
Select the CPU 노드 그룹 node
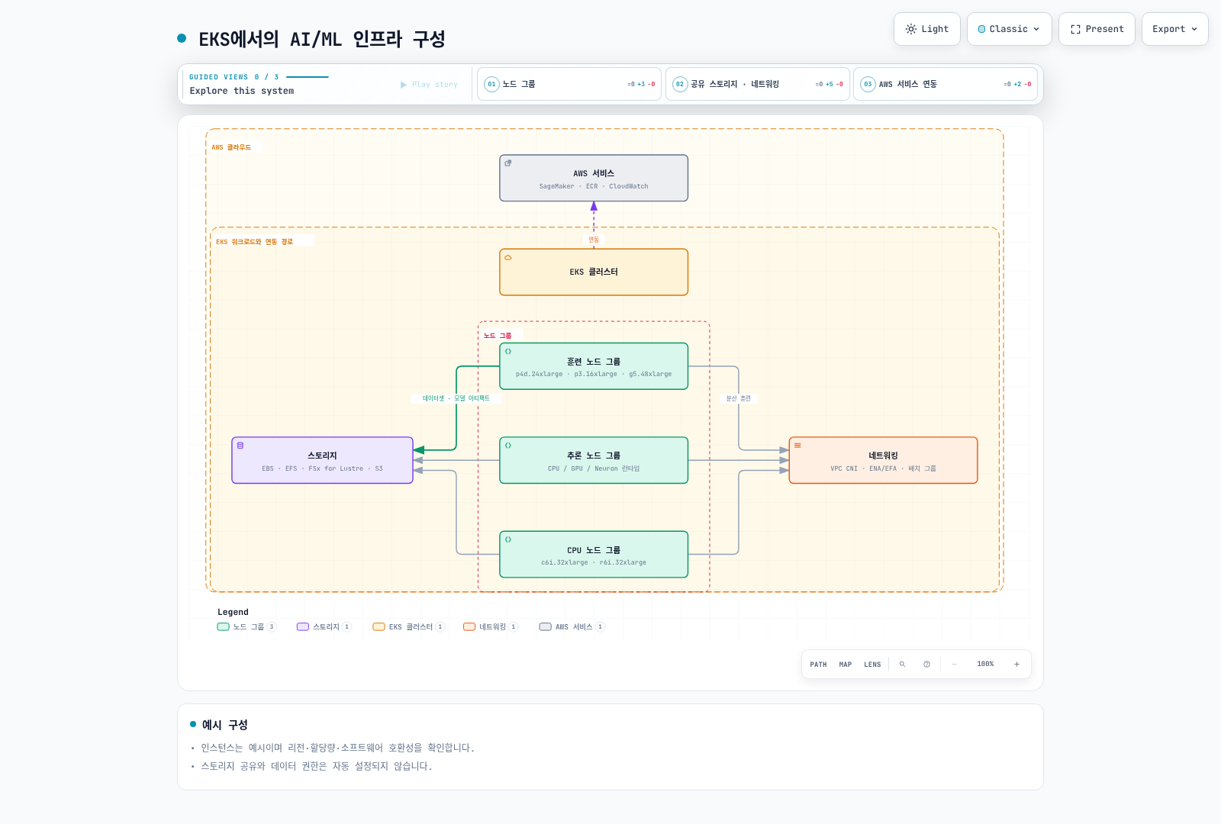594,555
